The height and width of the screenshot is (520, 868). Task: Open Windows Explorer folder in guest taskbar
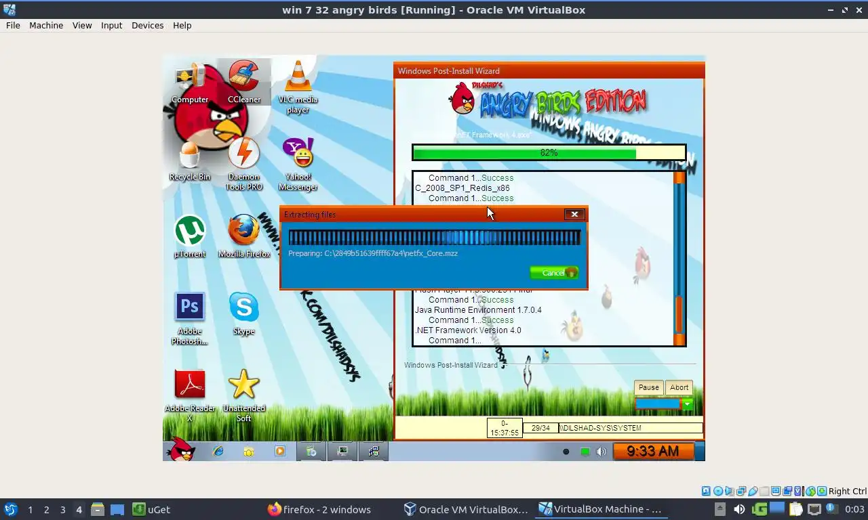coord(249,451)
